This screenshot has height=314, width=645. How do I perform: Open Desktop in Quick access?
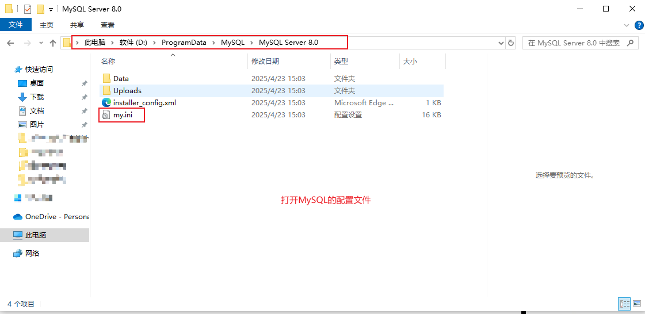coord(37,83)
